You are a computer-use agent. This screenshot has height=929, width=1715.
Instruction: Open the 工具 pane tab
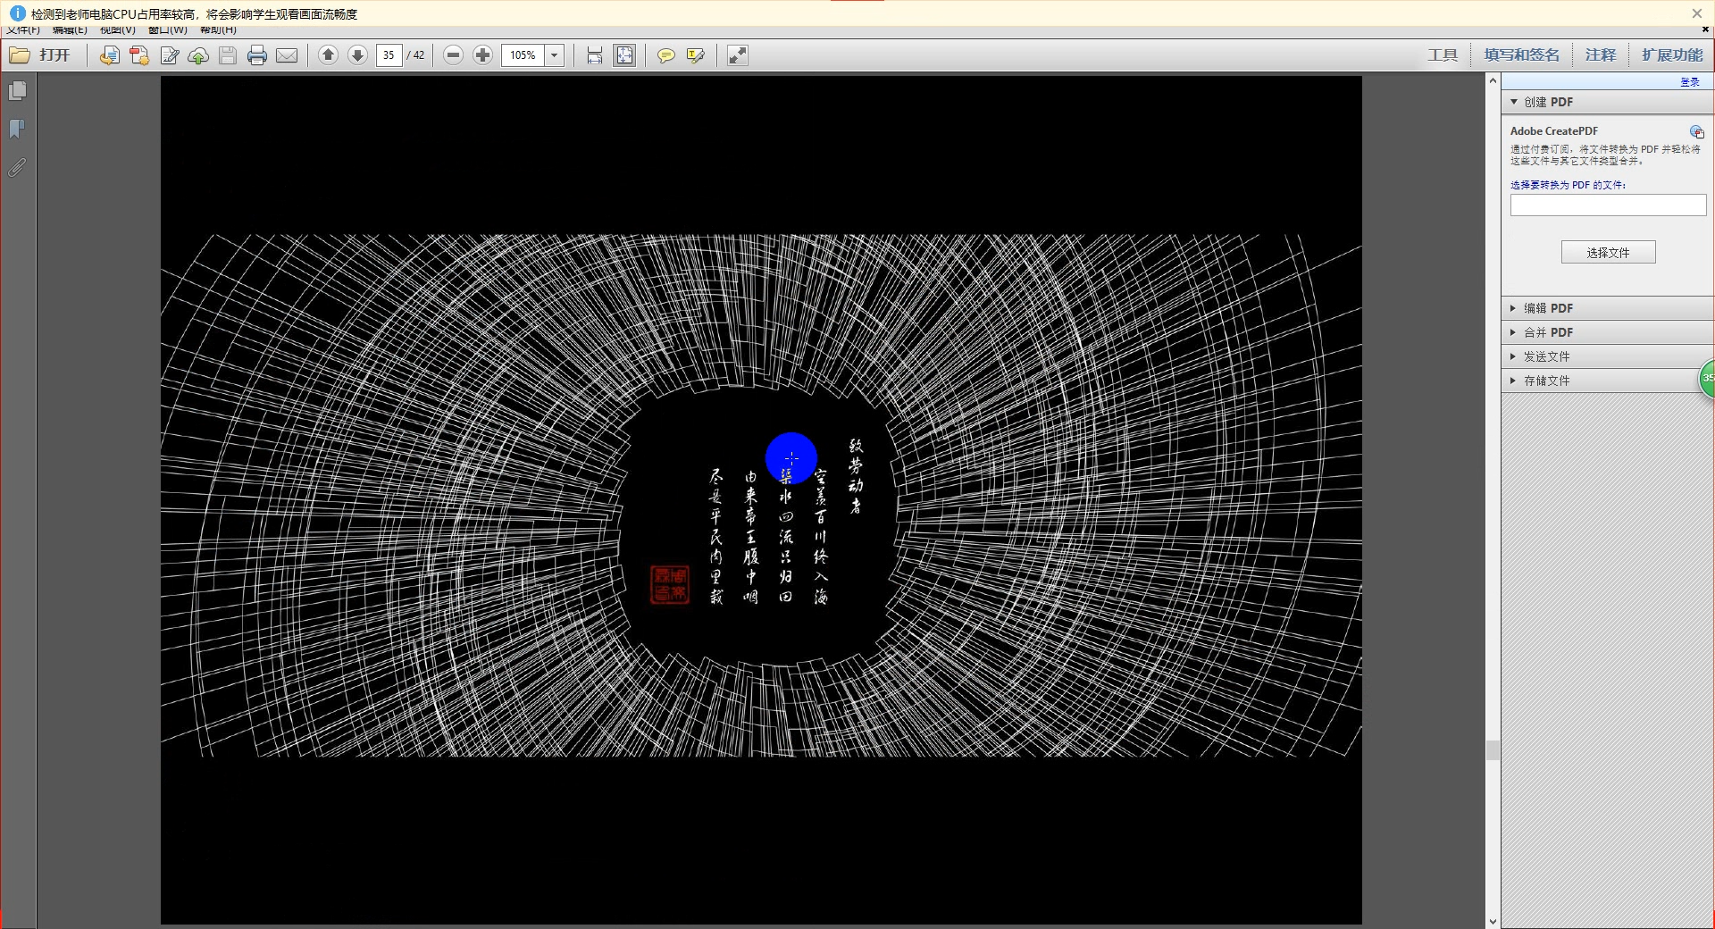coord(1443,55)
